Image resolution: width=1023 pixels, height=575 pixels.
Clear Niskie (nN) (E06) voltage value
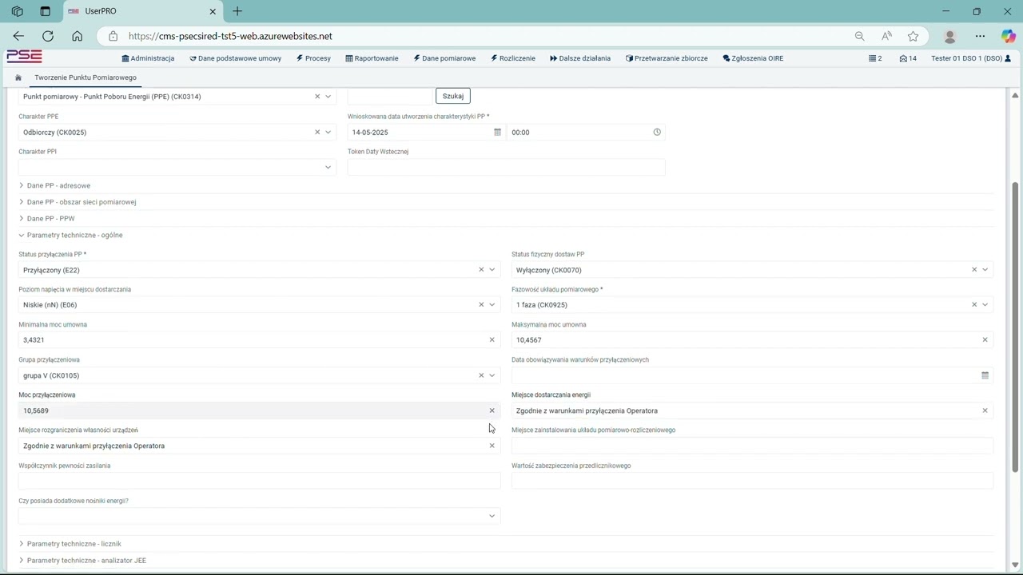[481, 305]
